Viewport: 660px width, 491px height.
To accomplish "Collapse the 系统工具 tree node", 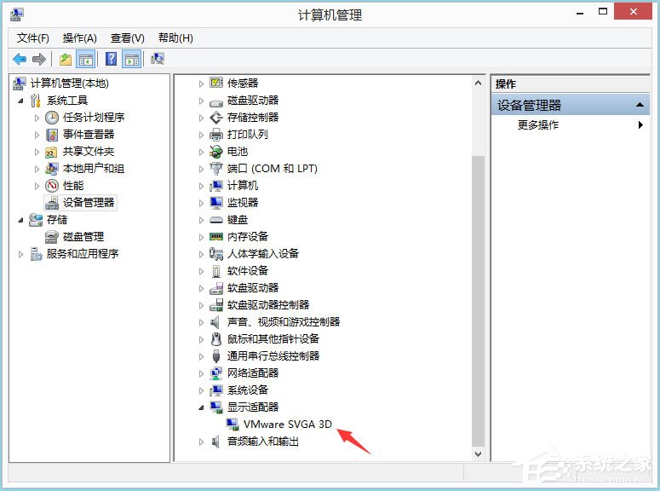I will pyautogui.click(x=20, y=101).
